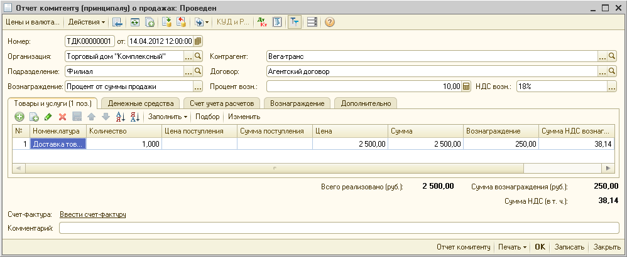Open calculator for Процент возн. field
Image resolution: width=627 pixels, height=257 pixels.
466,87
